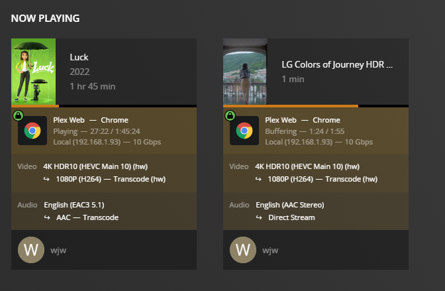Click the wjw avatar under LG Colors session
The image size is (445, 291).
(243, 250)
